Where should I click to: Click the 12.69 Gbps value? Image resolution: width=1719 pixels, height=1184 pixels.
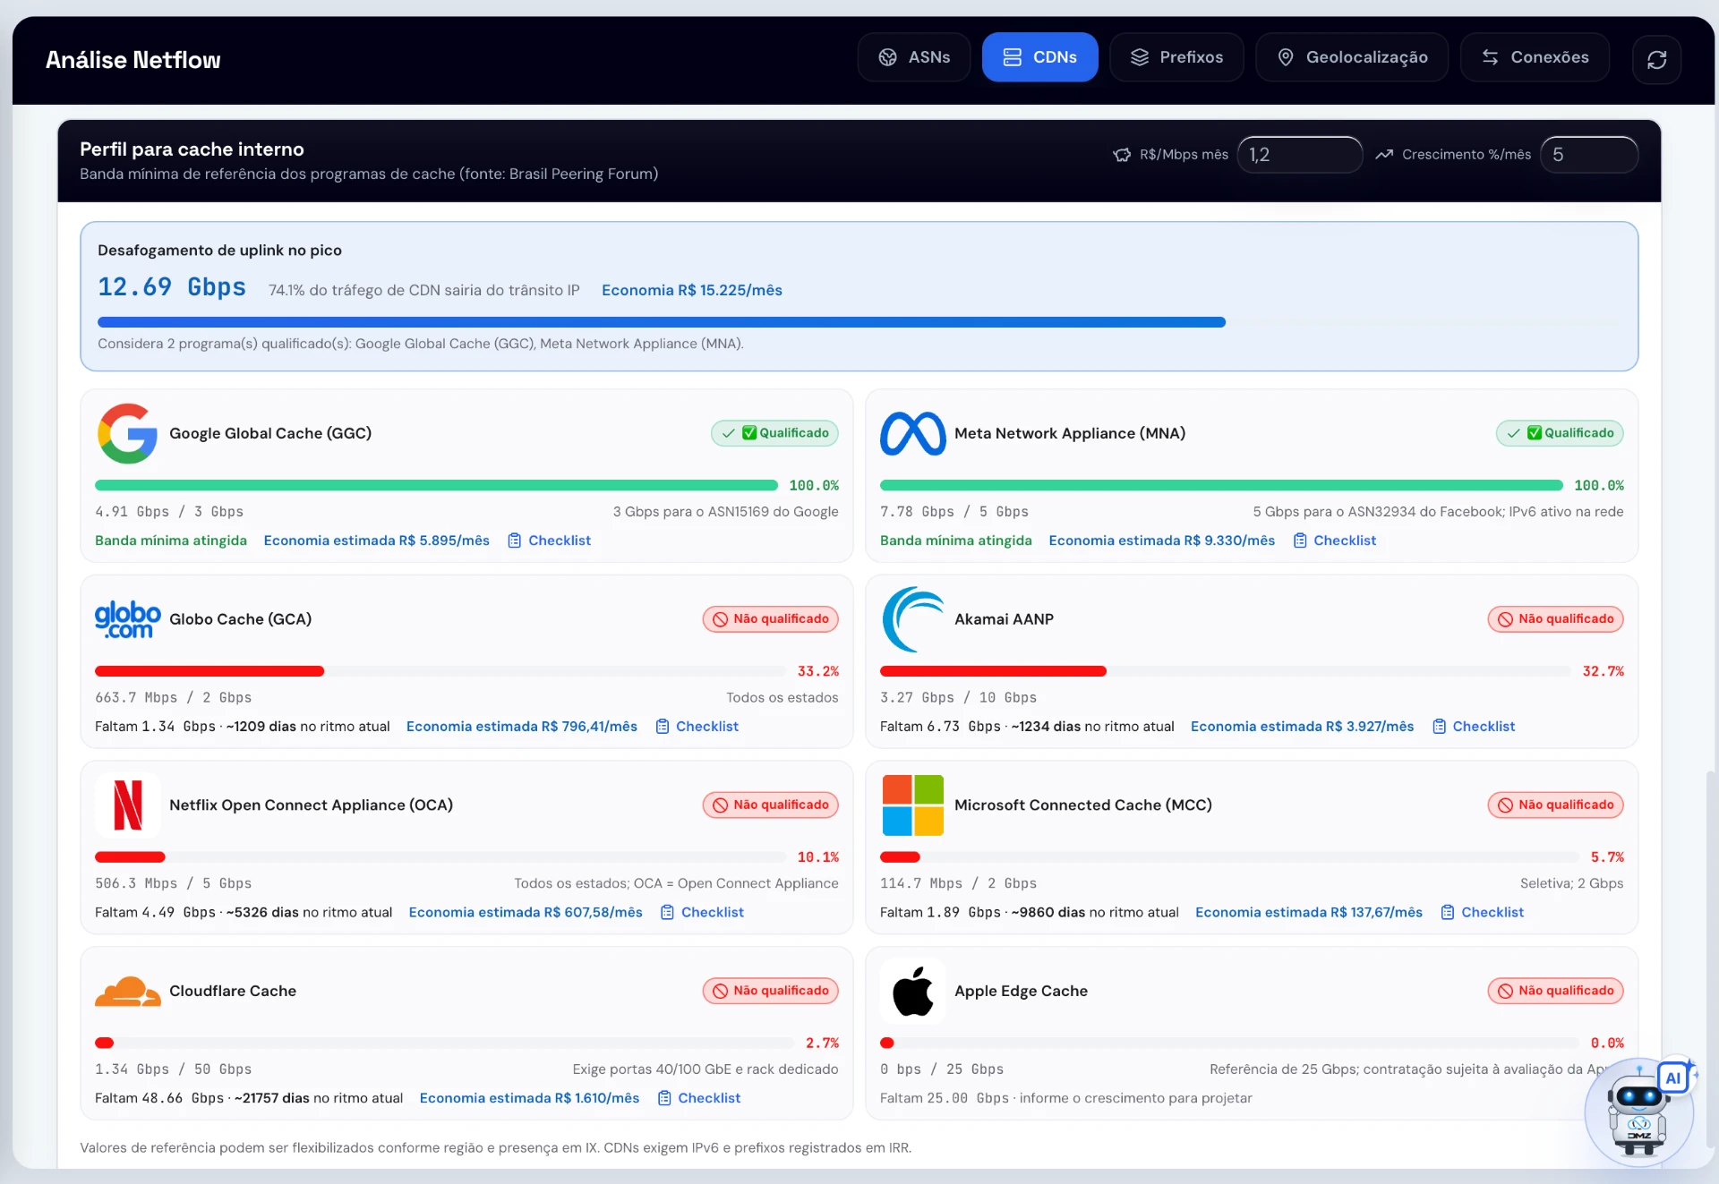click(x=172, y=287)
